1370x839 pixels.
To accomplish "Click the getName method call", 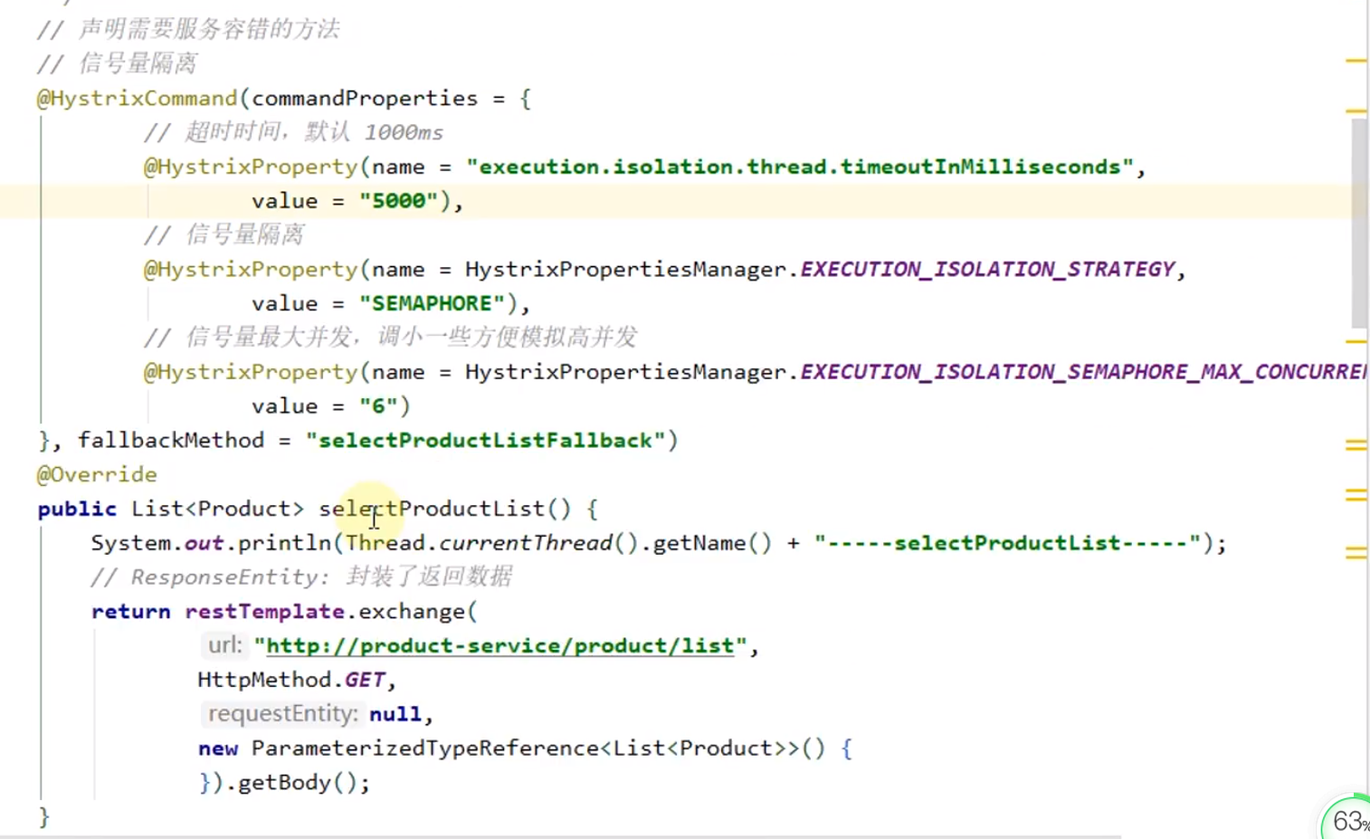I will tap(699, 543).
